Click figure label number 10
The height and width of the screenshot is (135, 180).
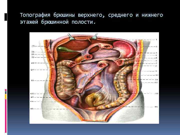pyautogui.click(x=157, y=75)
